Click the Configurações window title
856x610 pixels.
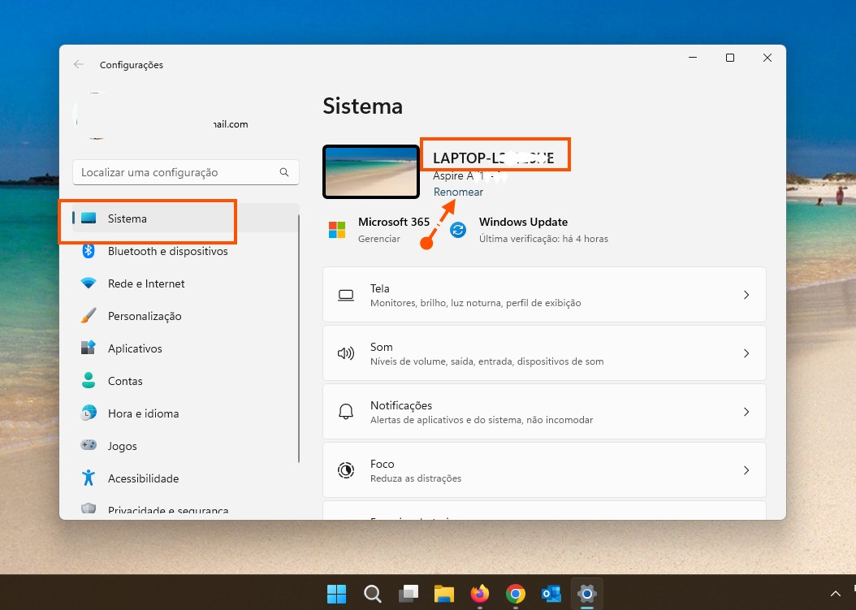tap(132, 65)
